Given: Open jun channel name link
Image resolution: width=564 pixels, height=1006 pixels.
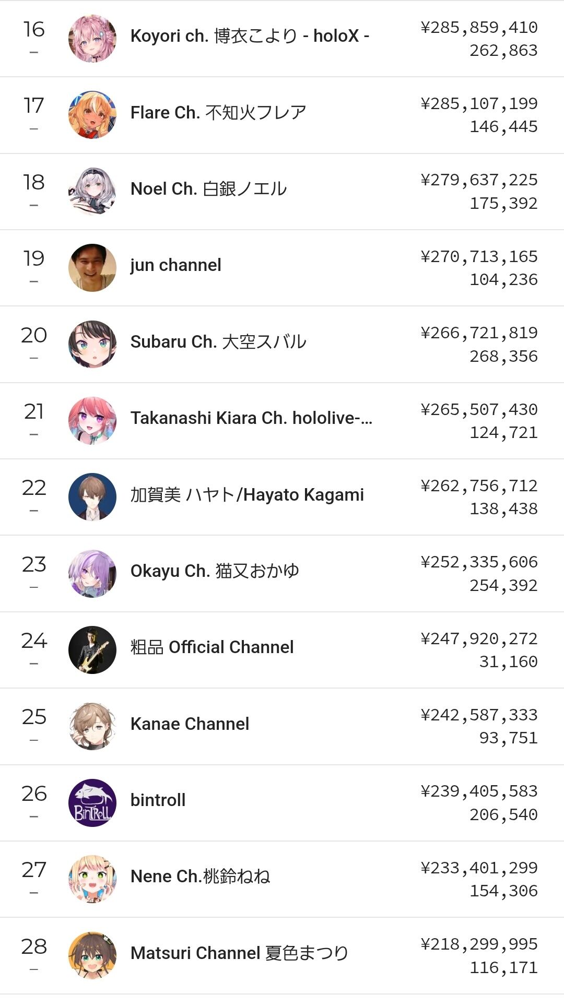Looking at the screenshot, I should pos(175,265).
